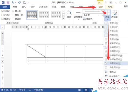Select the second dashed table style thumbnail

[x=44, y=15]
